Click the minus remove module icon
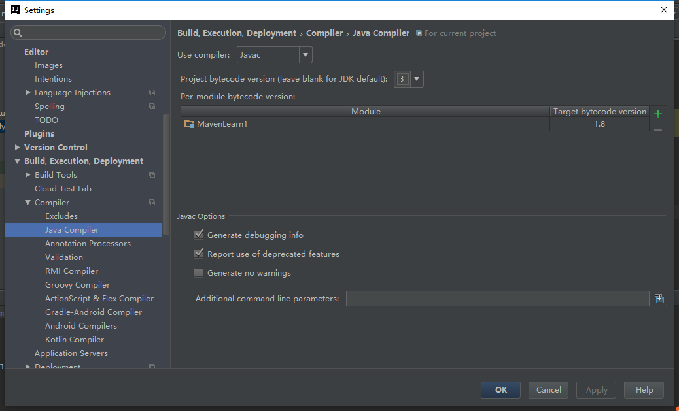 tap(658, 130)
